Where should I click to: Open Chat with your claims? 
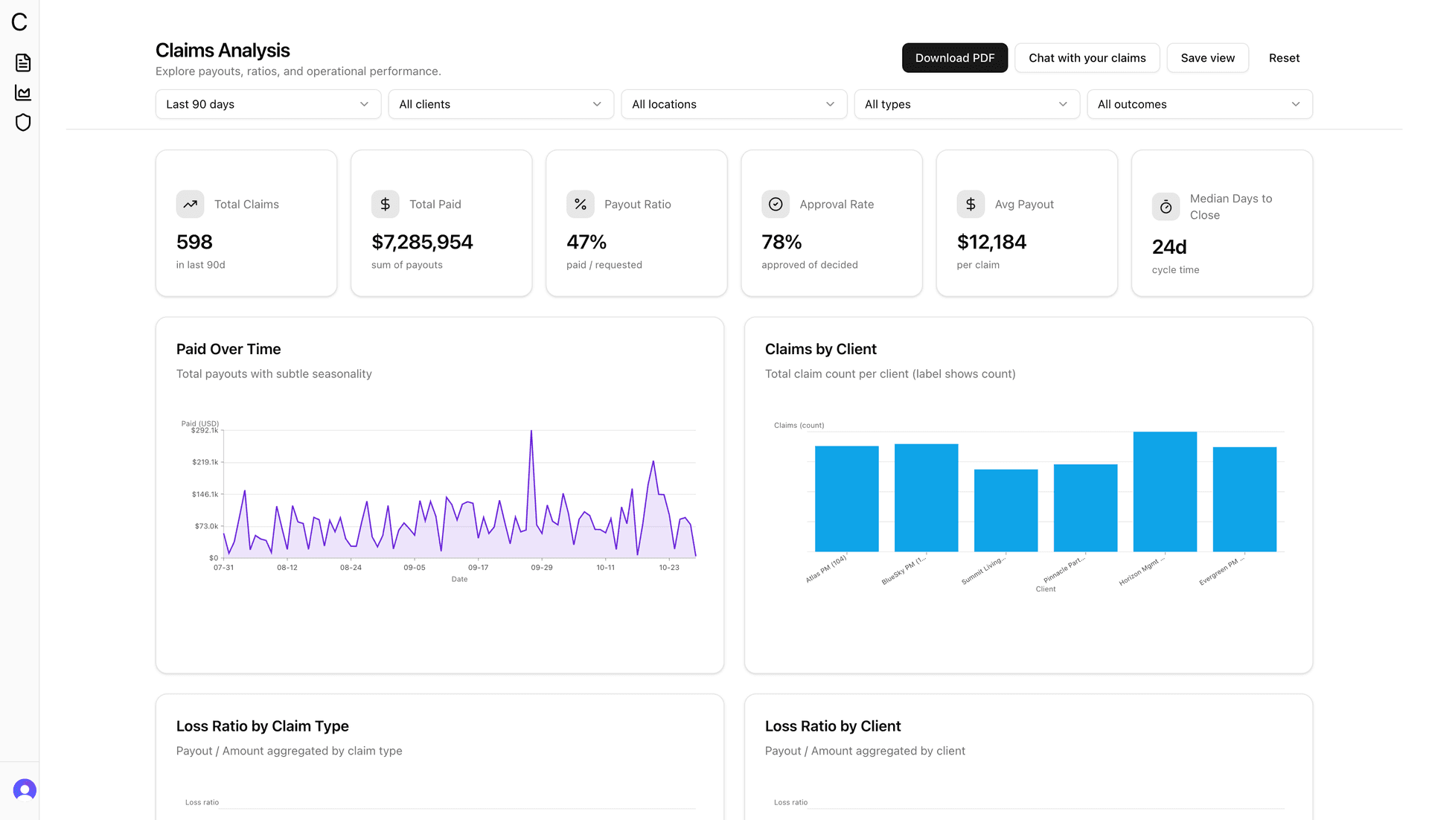pyautogui.click(x=1087, y=57)
